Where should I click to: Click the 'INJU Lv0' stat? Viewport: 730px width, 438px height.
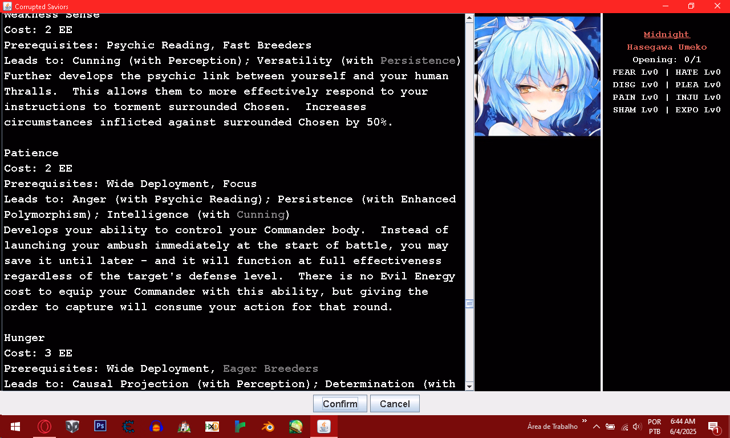point(698,97)
